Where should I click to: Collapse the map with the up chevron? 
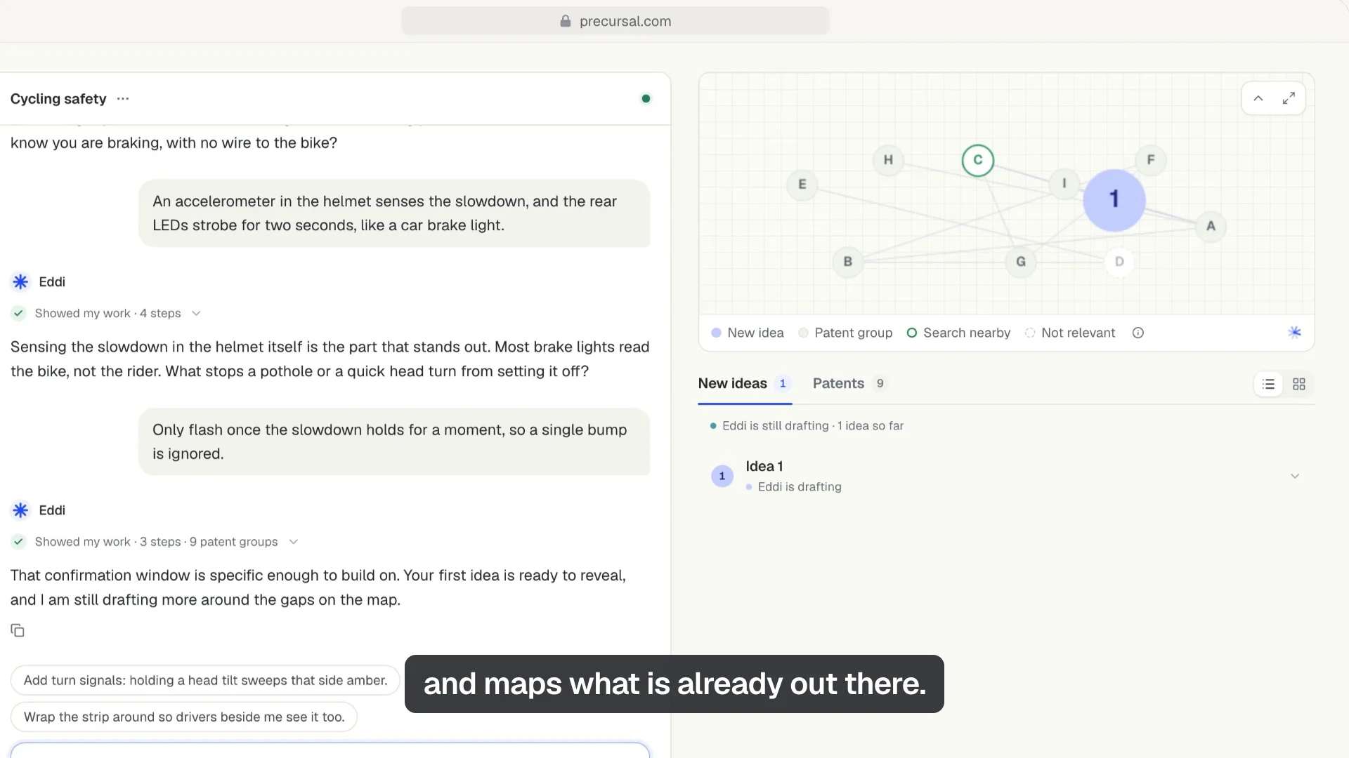pyautogui.click(x=1258, y=98)
